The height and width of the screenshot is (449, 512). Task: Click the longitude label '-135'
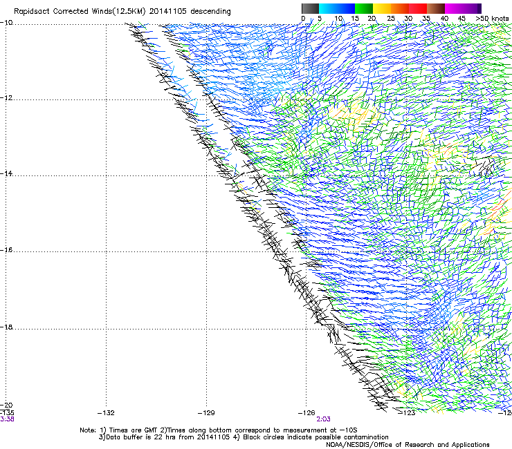[7, 413]
